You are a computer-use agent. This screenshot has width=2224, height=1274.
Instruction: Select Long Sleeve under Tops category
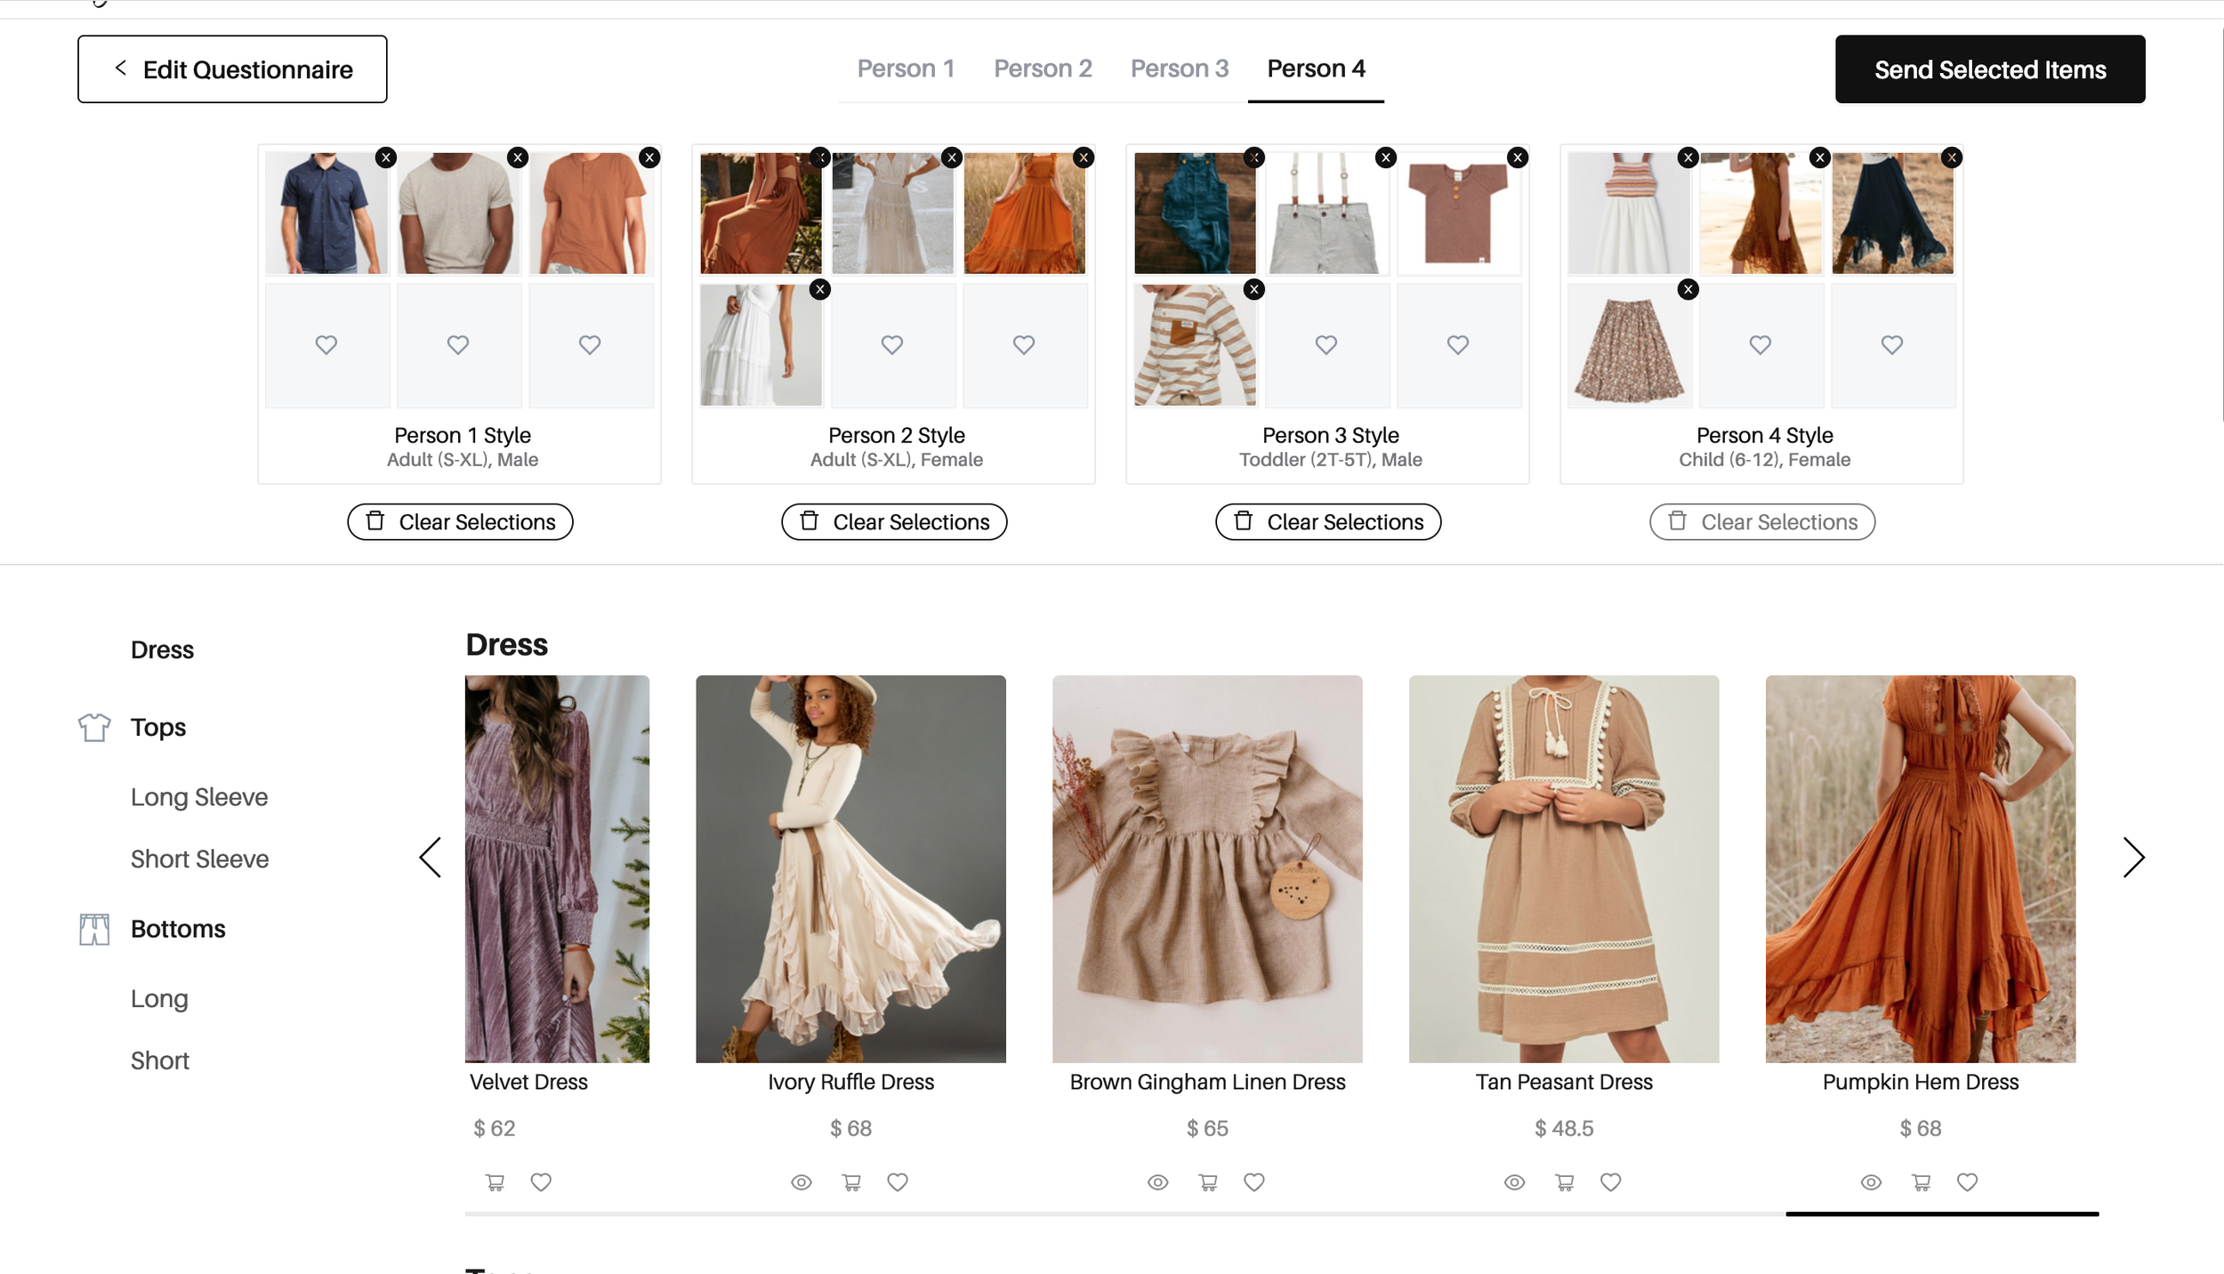pyautogui.click(x=199, y=797)
